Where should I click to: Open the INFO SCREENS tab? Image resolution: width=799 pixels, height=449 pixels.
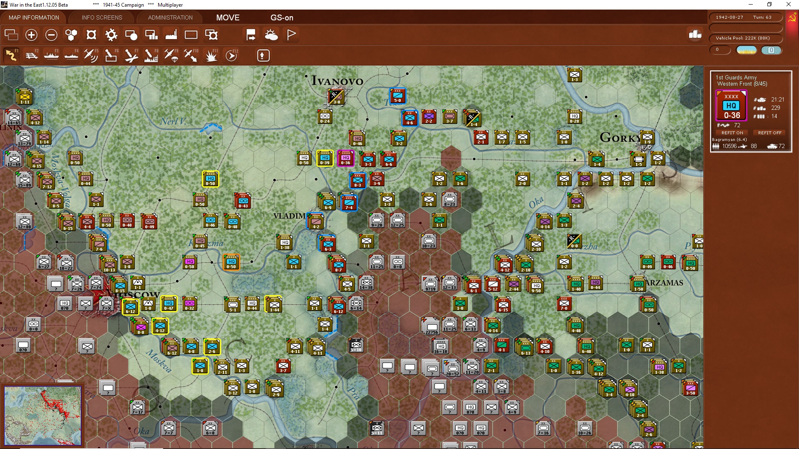click(102, 17)
